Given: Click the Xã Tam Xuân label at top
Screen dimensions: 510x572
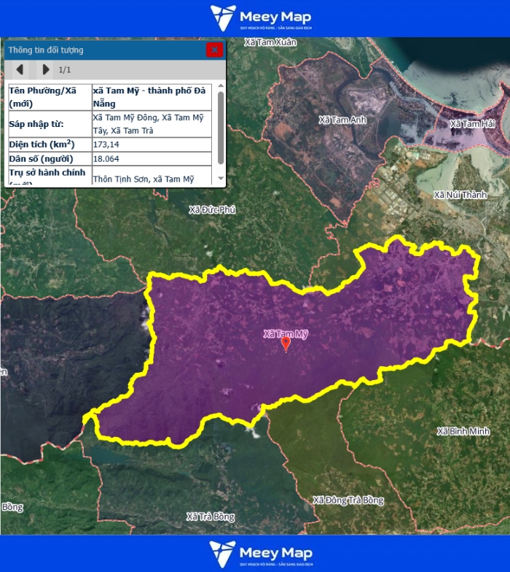Looking at the screenshot, I should (x=270, y=42).
